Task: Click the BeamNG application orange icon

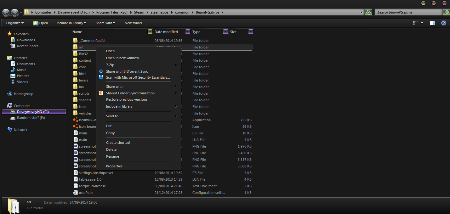Action: tap(76, 120)
